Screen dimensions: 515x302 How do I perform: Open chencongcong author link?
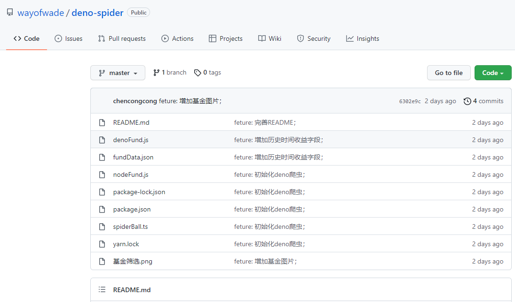click(135, 101)
